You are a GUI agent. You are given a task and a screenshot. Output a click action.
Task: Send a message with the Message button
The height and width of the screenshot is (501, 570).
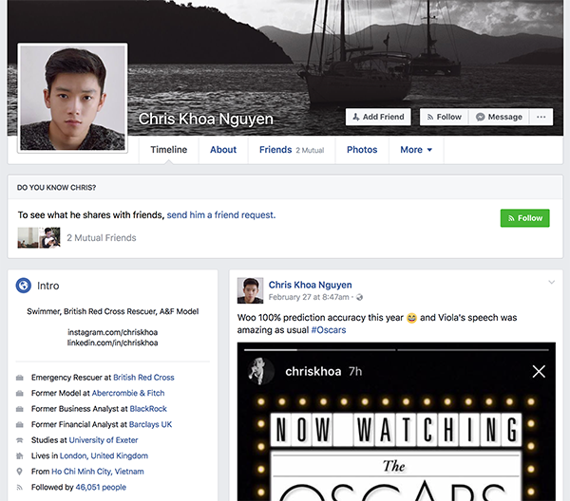(x=499, y=117)
